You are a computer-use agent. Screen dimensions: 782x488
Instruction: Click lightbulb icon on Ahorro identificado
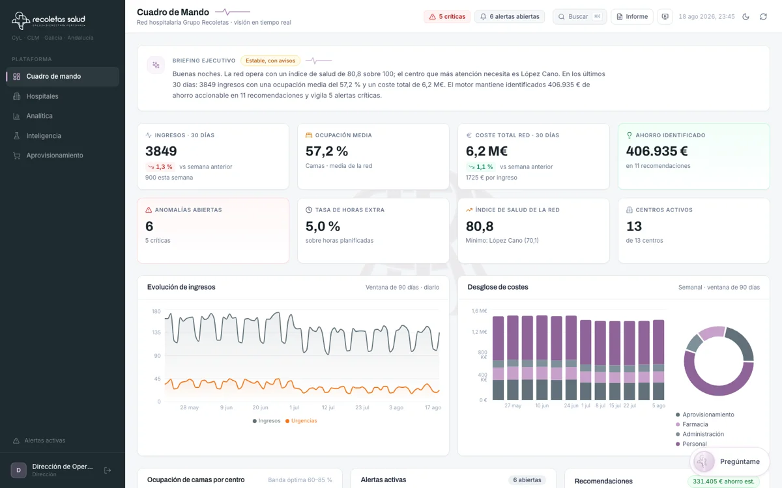pos(630,135)
